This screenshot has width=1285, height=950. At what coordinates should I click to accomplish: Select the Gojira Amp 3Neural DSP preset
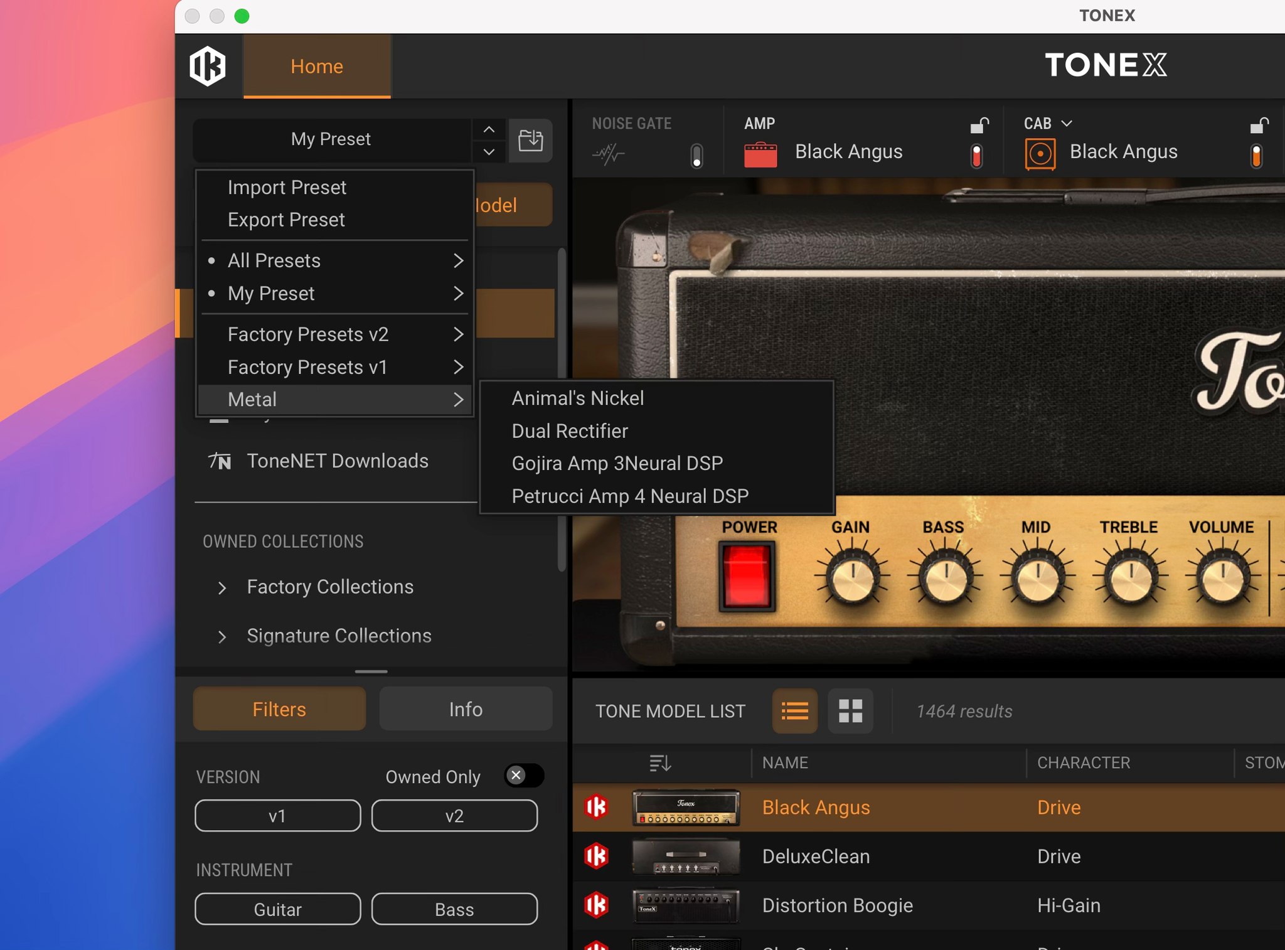click(657, 463)
